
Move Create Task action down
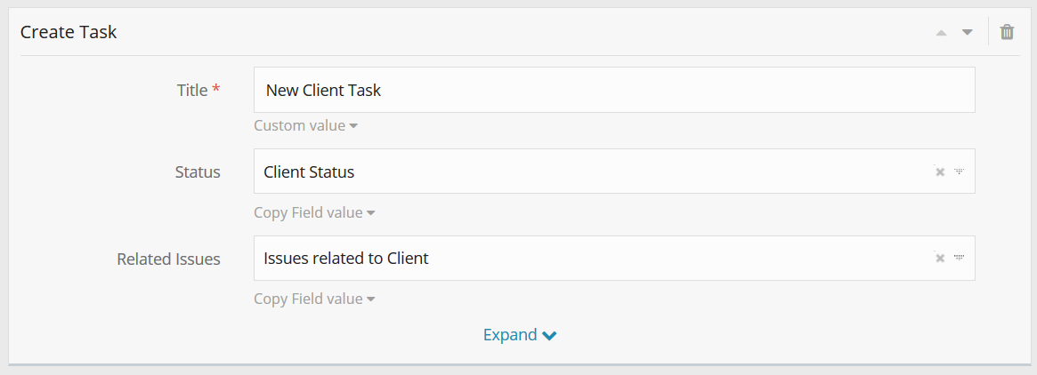968,33
